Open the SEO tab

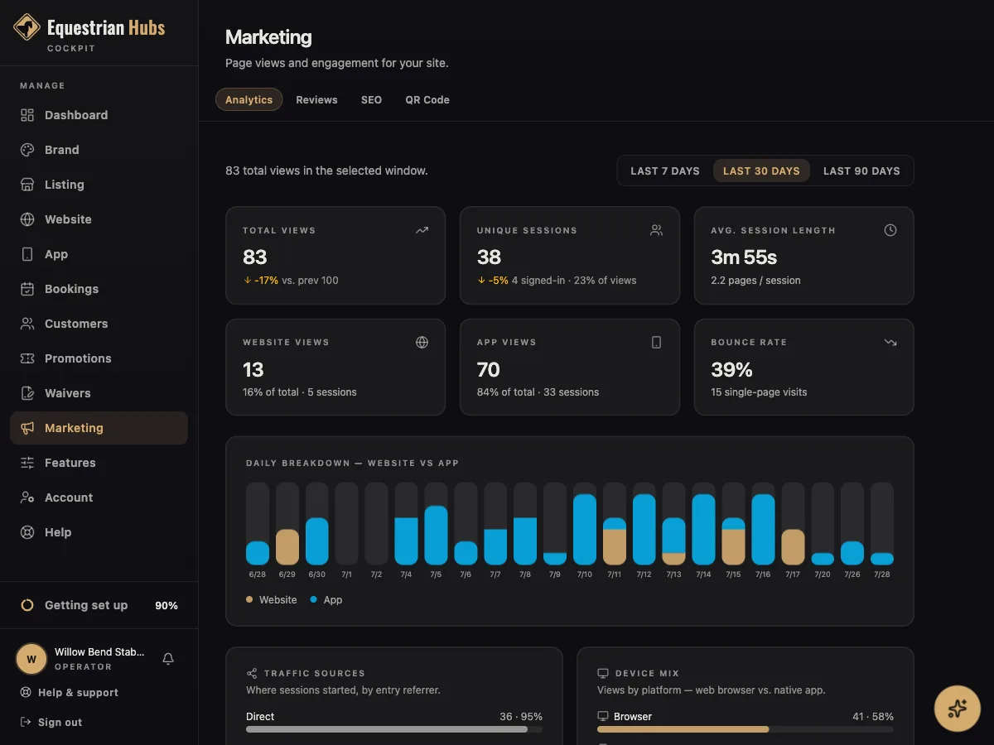tap(371, 99)
